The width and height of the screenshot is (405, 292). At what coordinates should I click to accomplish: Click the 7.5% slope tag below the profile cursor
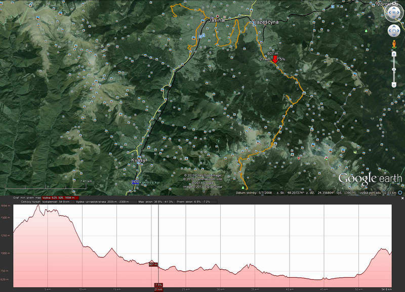click(158, 285)
